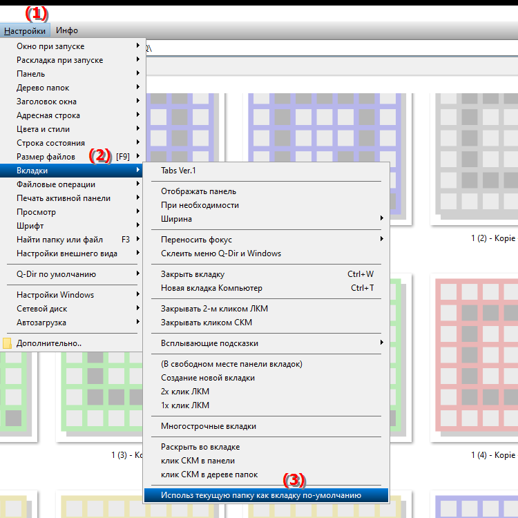Open Строка состояния submenu
Screen dimensions: 518x518
tap(71, 143)
